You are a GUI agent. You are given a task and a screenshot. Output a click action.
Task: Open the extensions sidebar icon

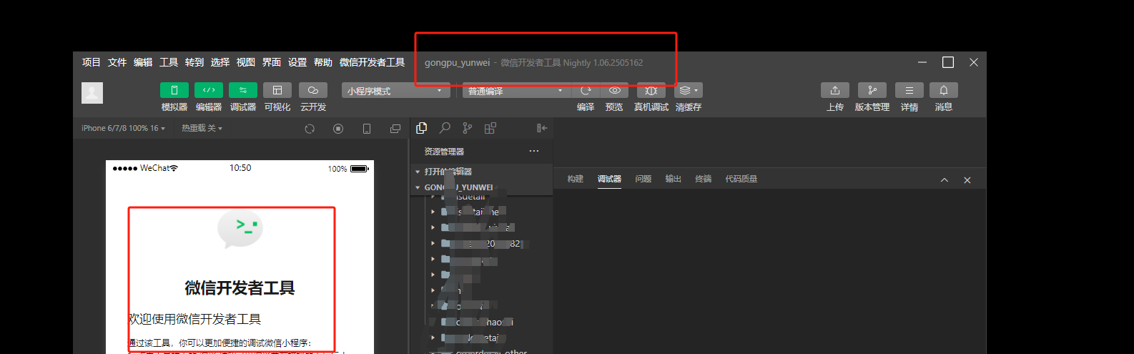[490, 128]
